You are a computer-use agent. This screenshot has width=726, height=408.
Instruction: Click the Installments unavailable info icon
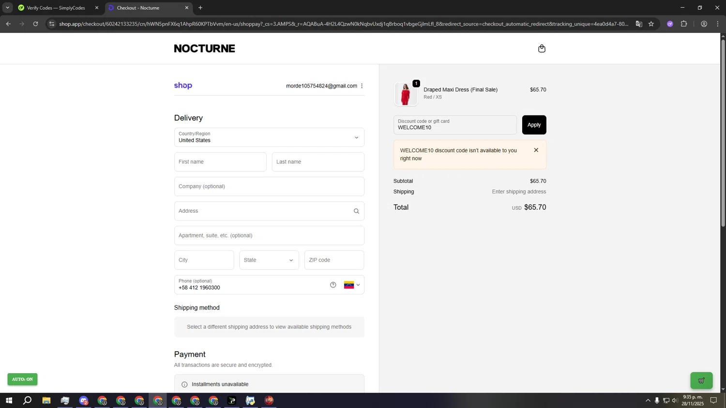[184, 384]
